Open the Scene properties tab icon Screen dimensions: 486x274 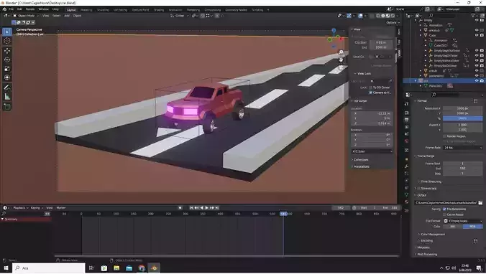407,134
